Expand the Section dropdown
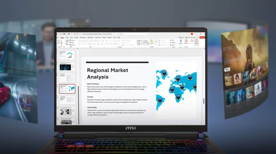The height and width of the screenshot is (154, 276). click(x=73, y=45)
